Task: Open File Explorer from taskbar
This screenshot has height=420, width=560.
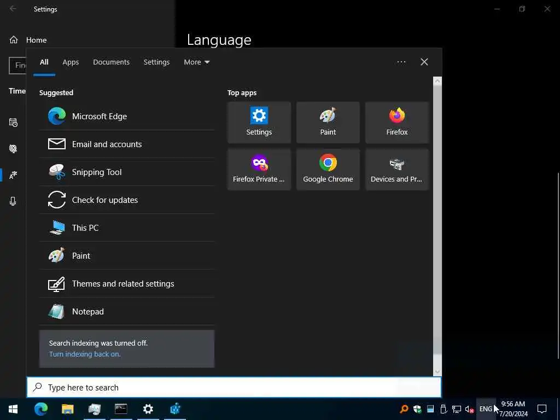Action: pos(67,409)
